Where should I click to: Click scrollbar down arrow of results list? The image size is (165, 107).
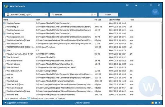tap(162, 96)
